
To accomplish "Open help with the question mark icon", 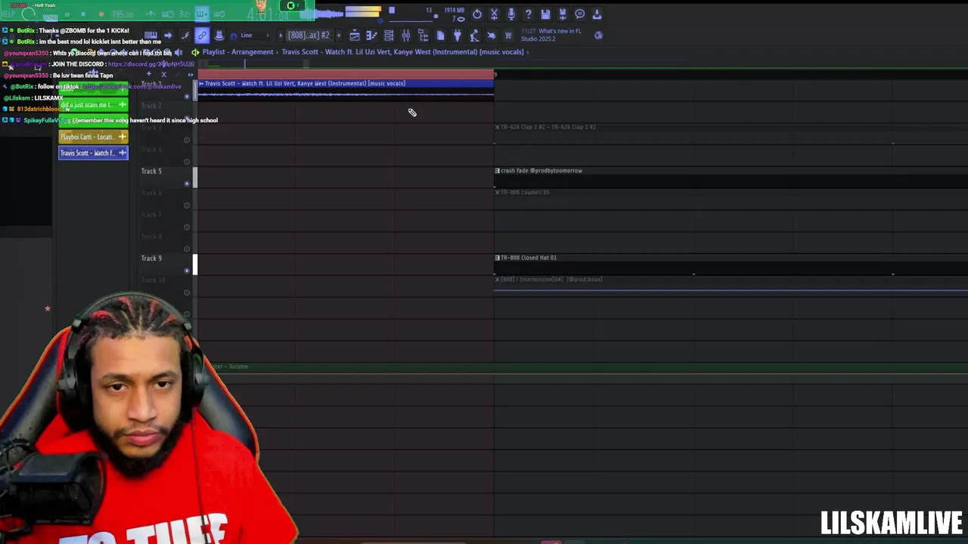I will point(528,14).
